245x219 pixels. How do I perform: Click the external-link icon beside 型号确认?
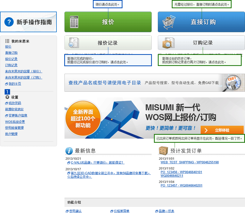[67, 211]
